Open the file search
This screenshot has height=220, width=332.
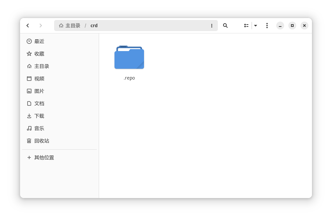tap(225, 26)
